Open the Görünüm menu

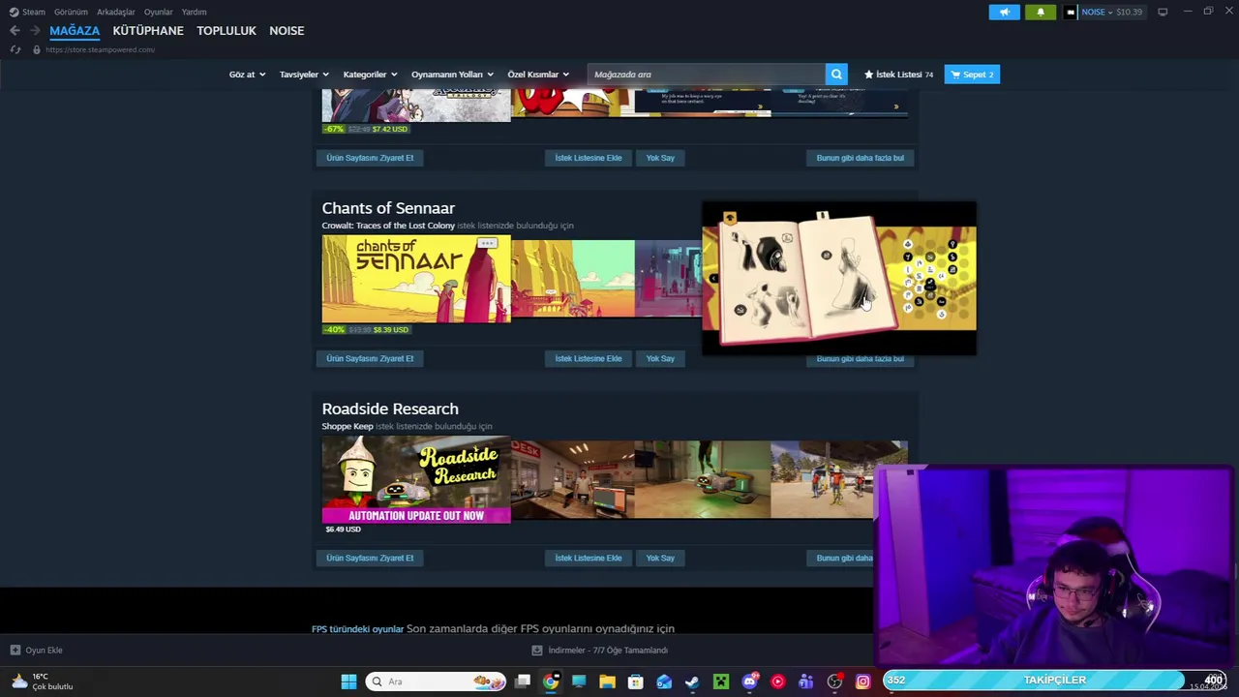point(71,12)
